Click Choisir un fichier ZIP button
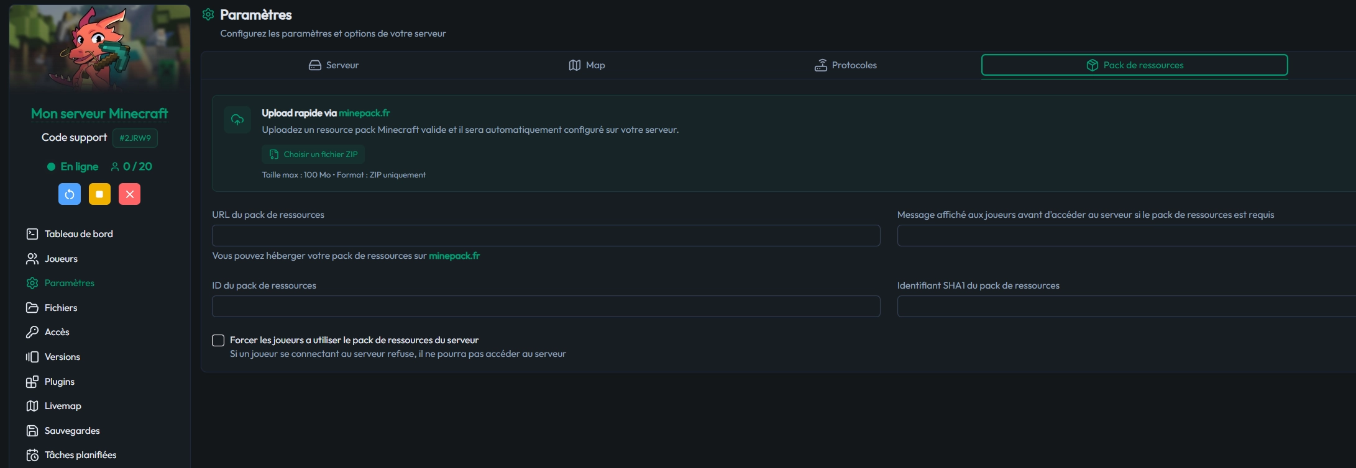 click(313, 155)
